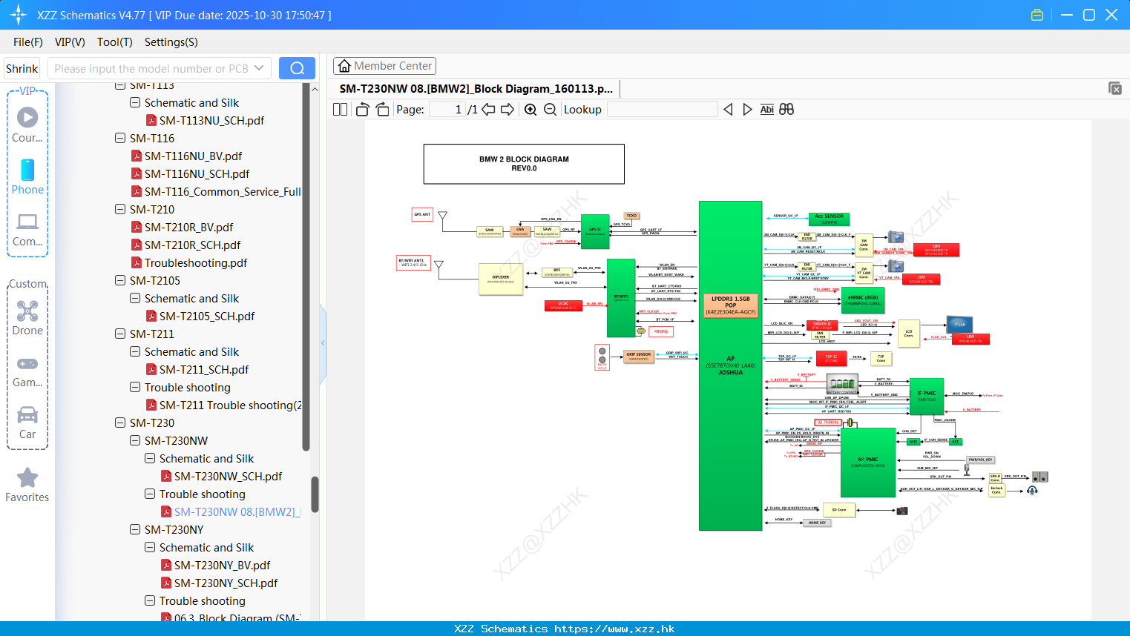Click the window icon right of document tab

coord(1115,88)
